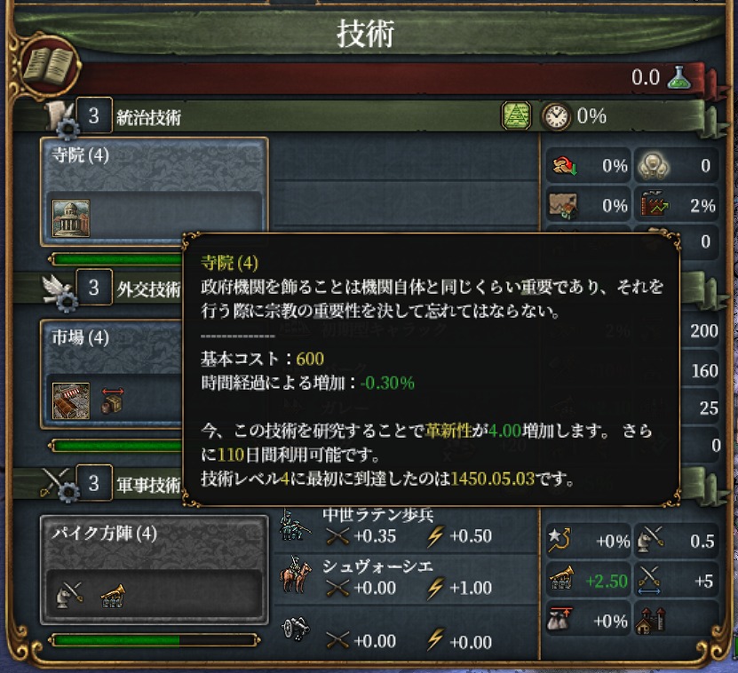Select the 寺院 (4) technology card

155,192
